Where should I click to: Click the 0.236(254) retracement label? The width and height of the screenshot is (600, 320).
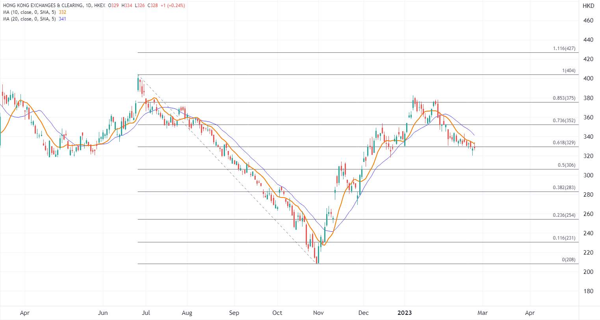coord(565,215)
